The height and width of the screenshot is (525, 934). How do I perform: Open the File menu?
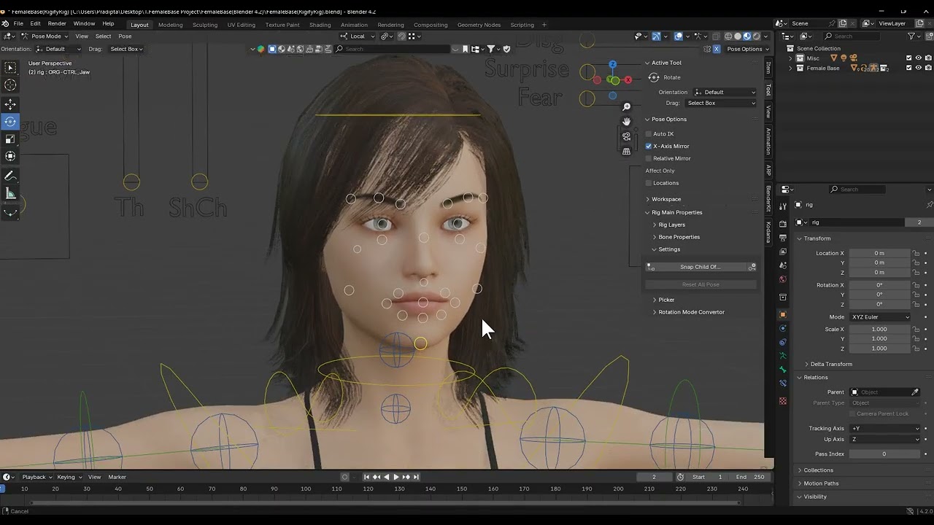pyautogui.click(x=18, y=23)
